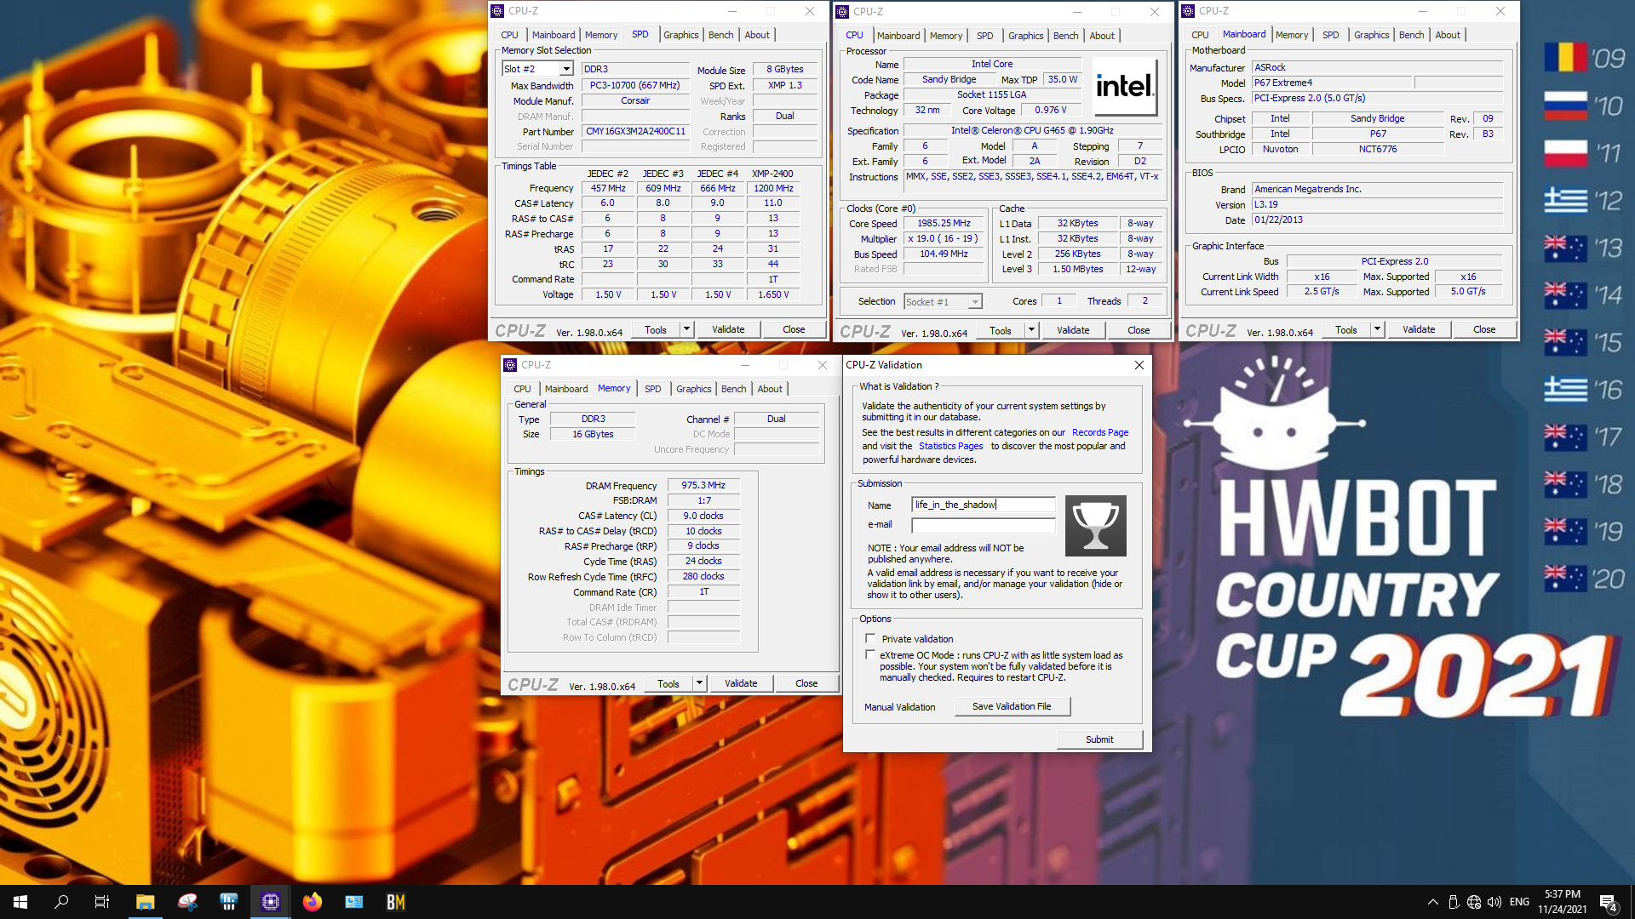The image size is (1635, 919).
Task: Click the BIOS version value L3.19
Action: coord(1377,204)
